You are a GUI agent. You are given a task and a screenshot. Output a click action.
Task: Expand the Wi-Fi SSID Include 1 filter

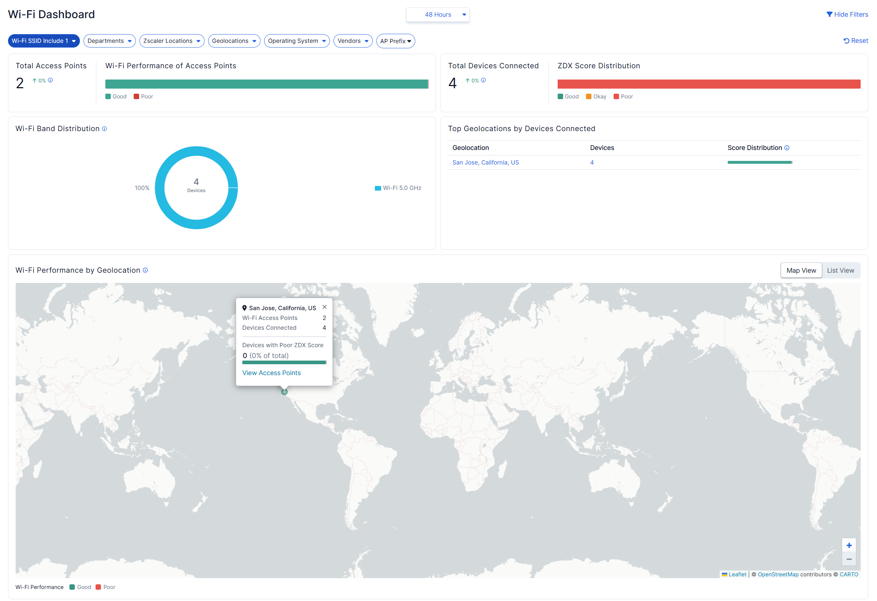point(44,41)
